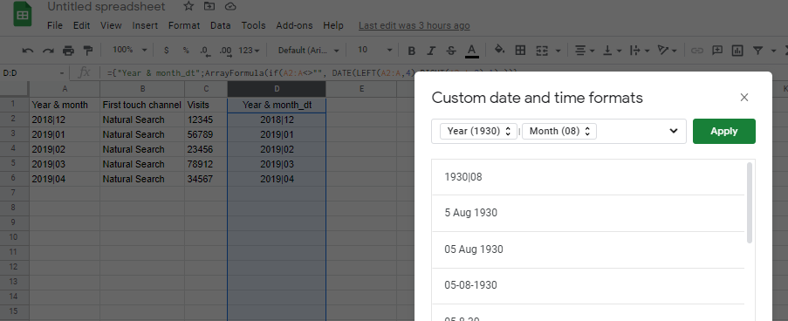Viewport: 788px width, 321px height.
Task: Click the Insert link icon
Action: (696, 51)
